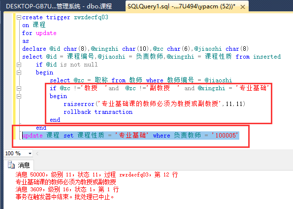Click the pink 'update' keyword after for
Image resolution: width=293 pixels, height=209 pixels.
pos(46,33)
